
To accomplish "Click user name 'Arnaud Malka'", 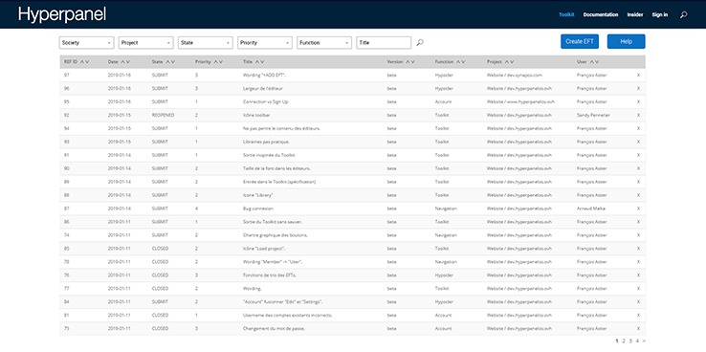I will coord(591,209).
